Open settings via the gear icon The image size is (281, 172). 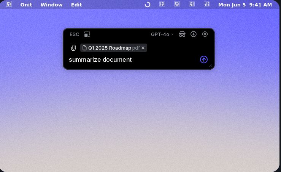point(205,34)
